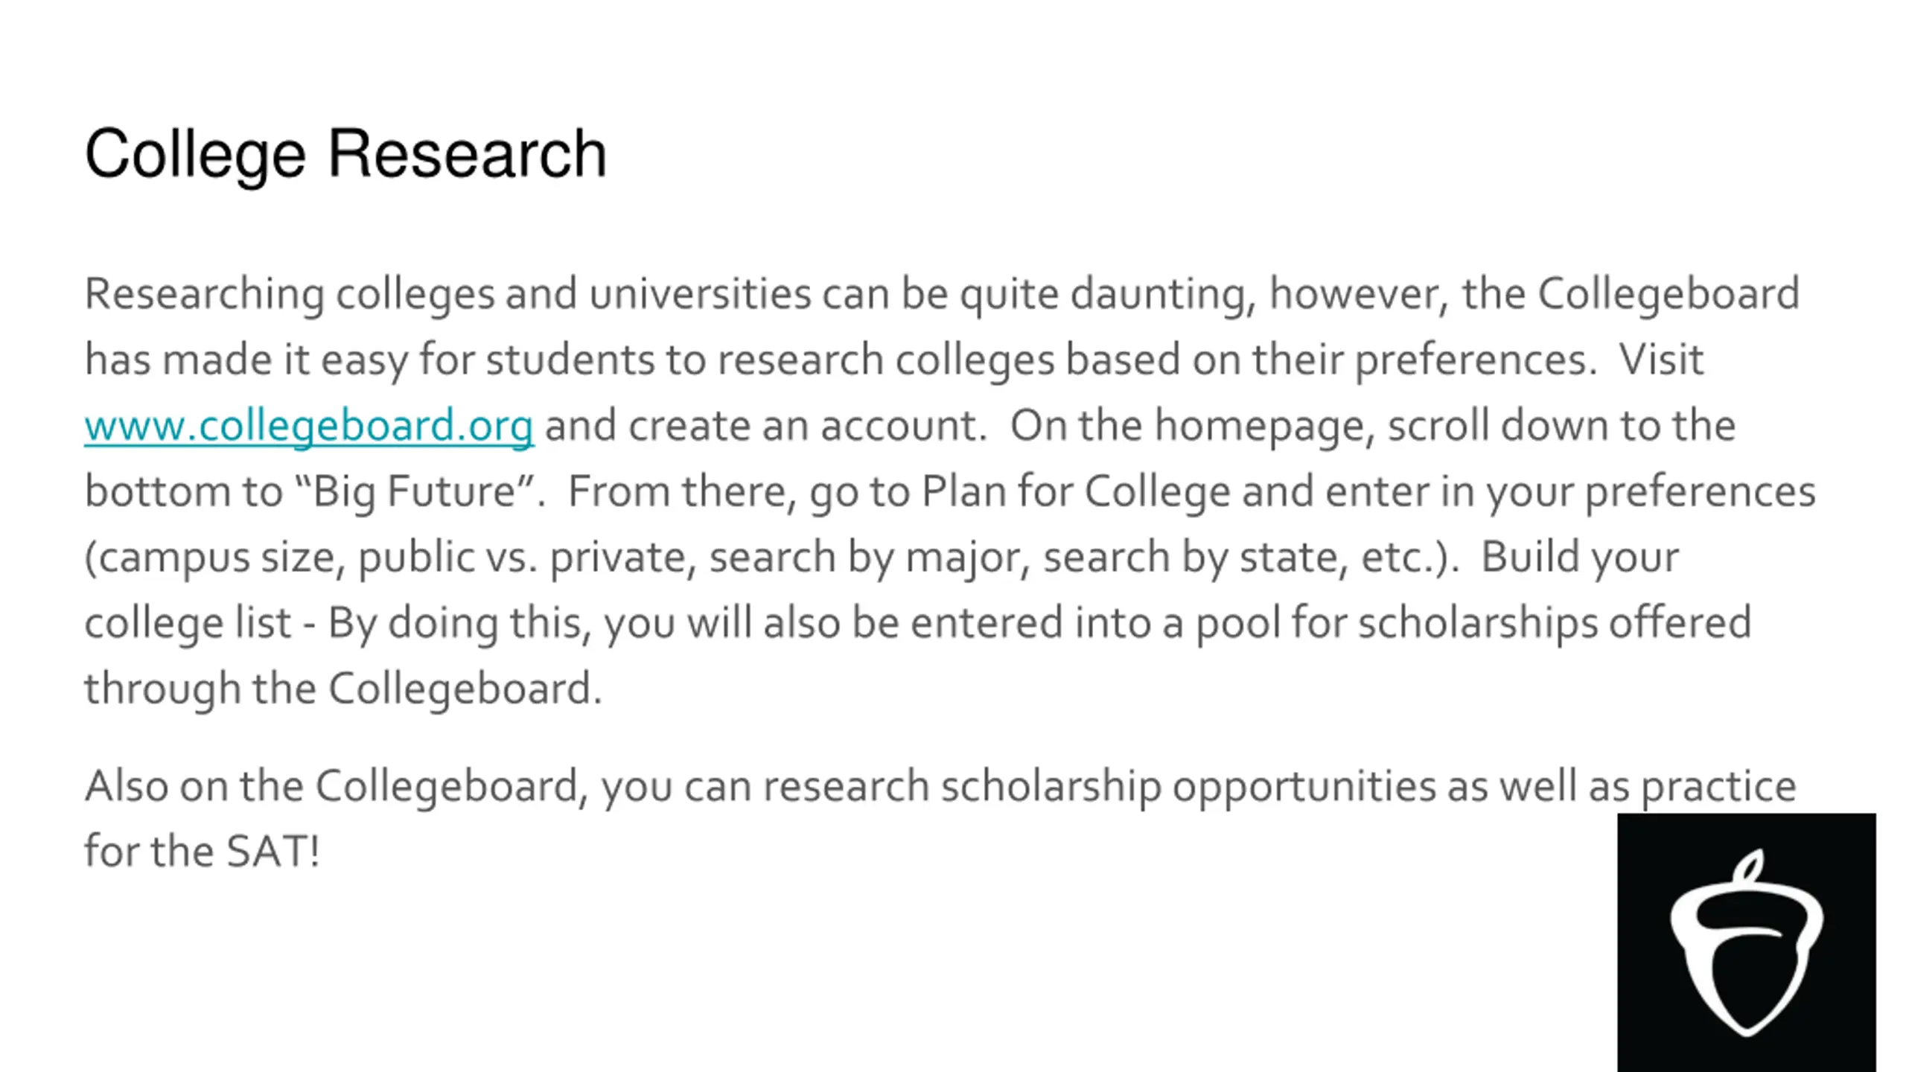Click the word "Researching" starting the paragraph

(x=204, y=294)
